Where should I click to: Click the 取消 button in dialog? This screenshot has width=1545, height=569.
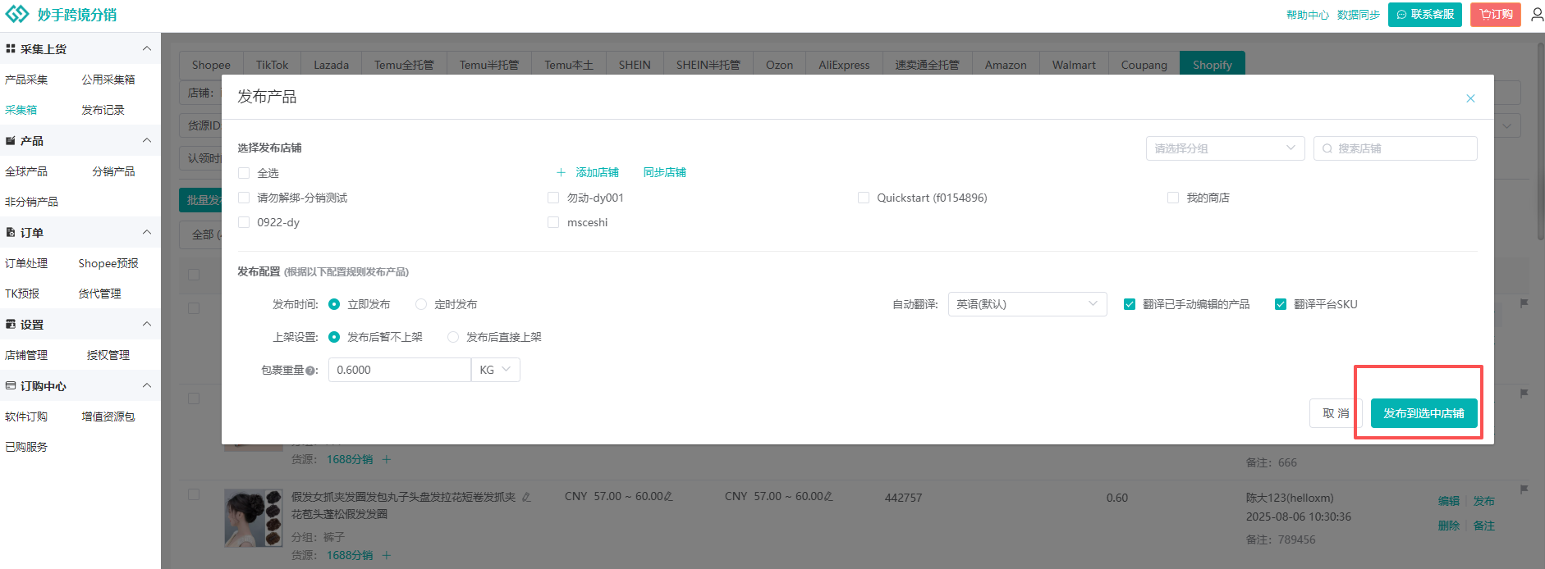click(1336, 413)
